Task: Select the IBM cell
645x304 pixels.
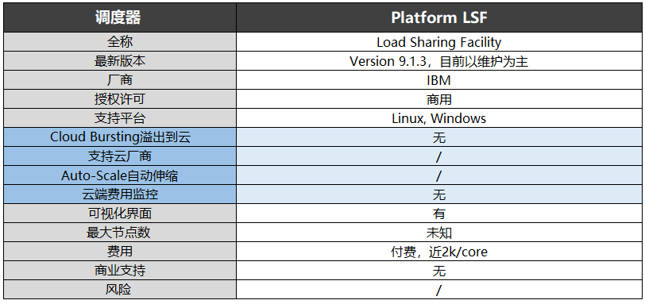Action: click(438, 80)
